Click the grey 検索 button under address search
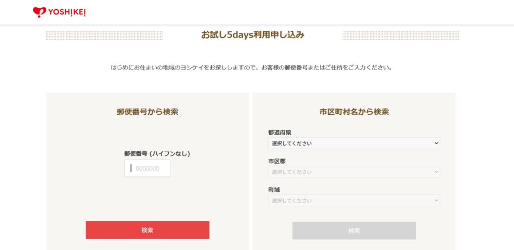This screenshot has width=514, height=250. point(354,230)
